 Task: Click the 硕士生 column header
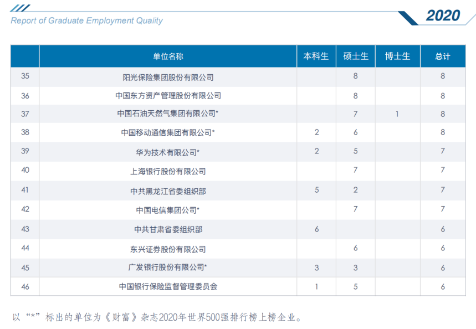pos(356,56)
